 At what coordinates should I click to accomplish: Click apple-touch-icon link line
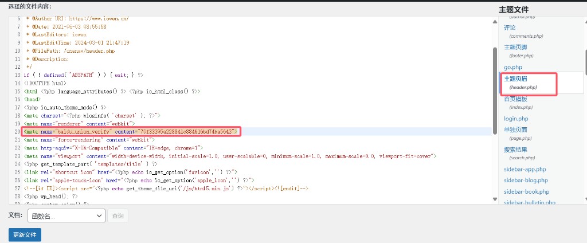point(139,181)
